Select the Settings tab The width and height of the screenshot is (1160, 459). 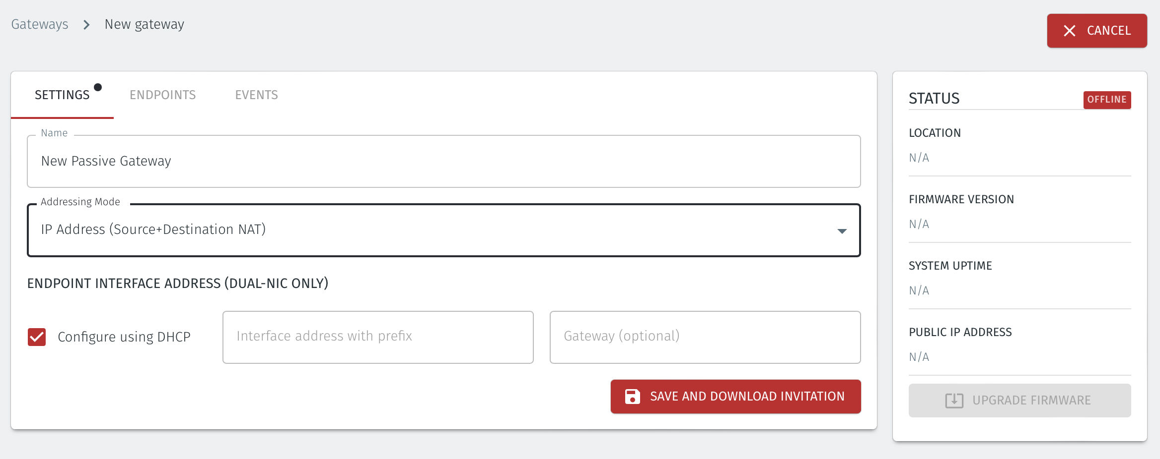coord(62,95)
